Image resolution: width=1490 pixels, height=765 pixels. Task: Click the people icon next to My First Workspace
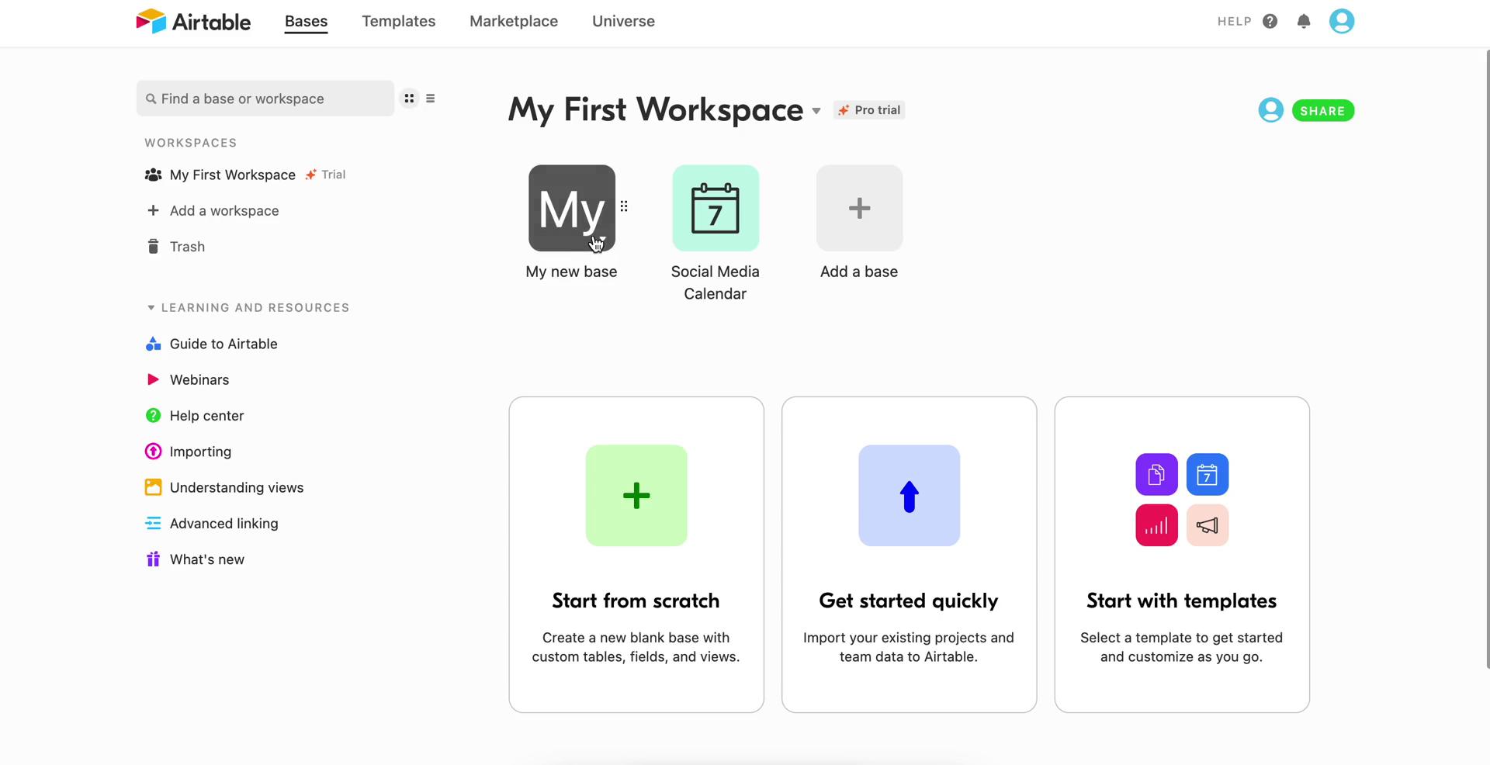(x=153, y=175)
